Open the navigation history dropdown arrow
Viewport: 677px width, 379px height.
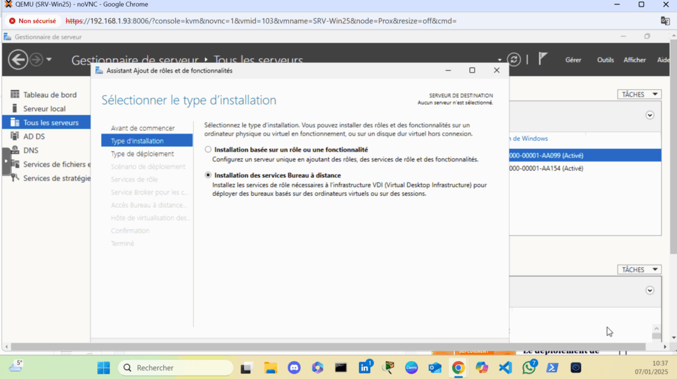(49, 60)
